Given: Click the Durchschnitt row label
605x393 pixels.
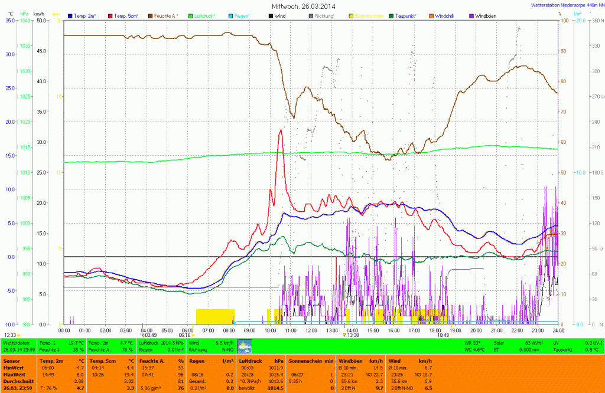Looking at the screenshot, I should (16, 382).
